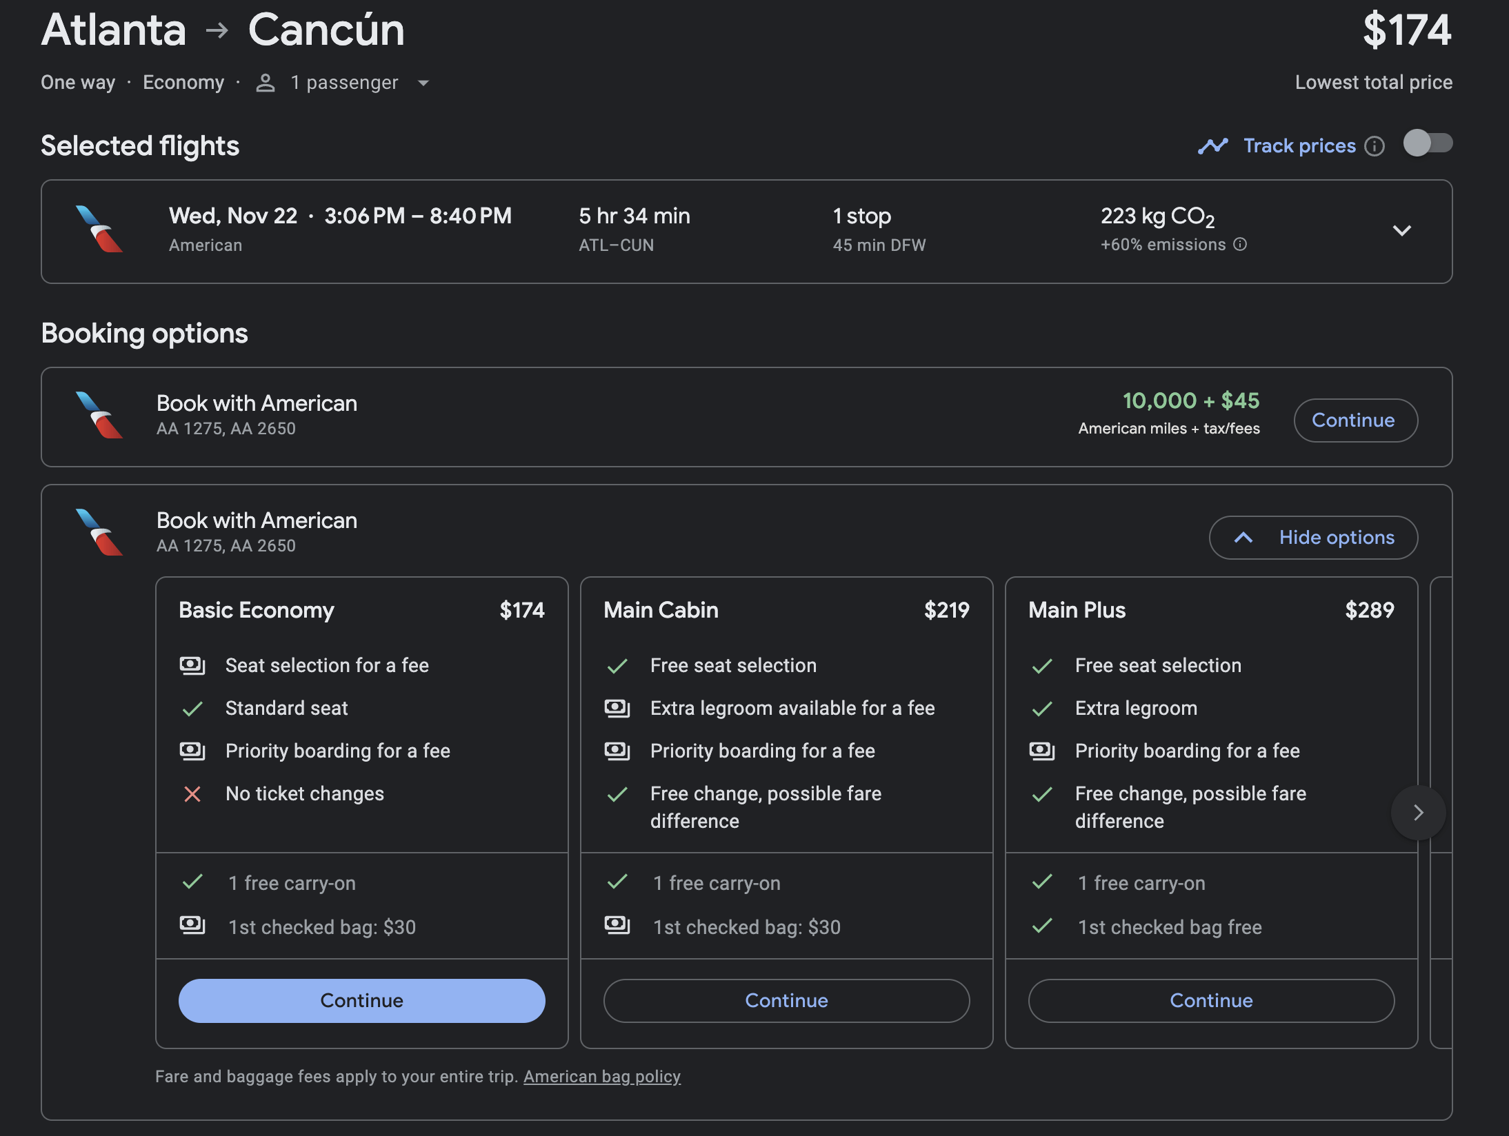Enable the Track prices toggle
Viewport: 1509px width, 1136px height.
[1428, 144]
